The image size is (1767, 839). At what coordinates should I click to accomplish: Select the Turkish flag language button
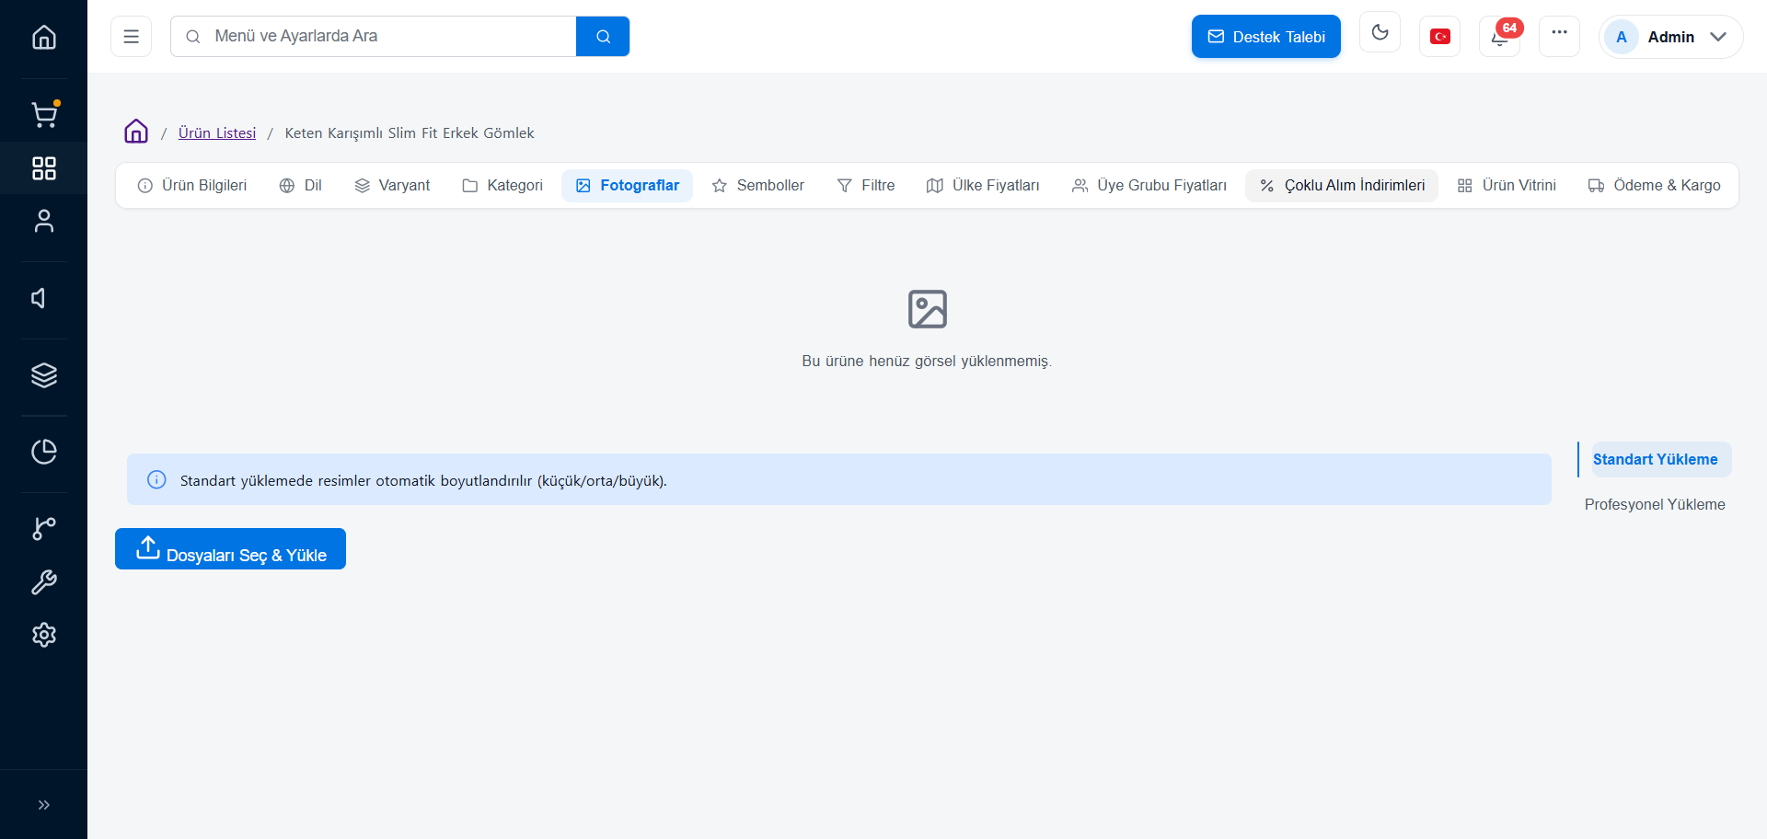pos(1439,37)
